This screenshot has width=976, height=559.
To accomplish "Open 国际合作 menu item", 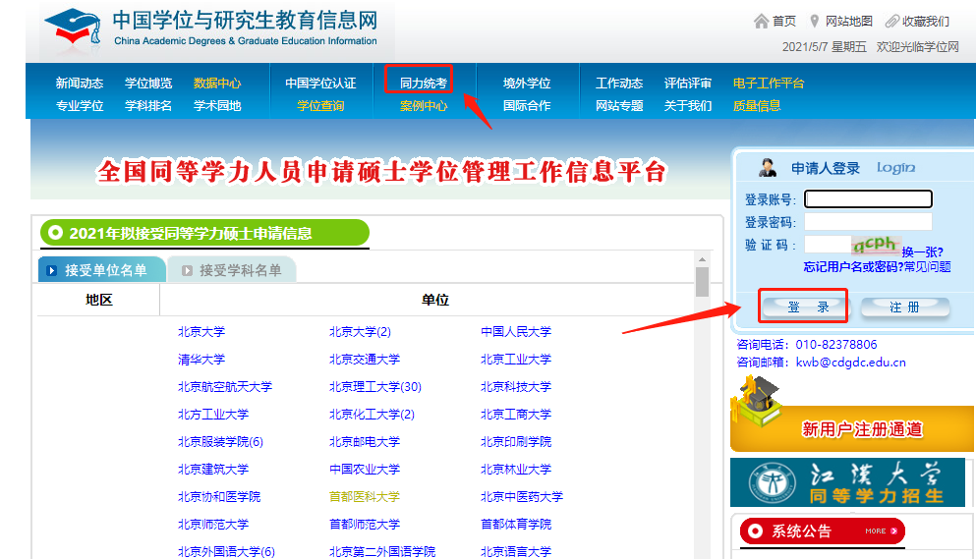I will point(527,106).
